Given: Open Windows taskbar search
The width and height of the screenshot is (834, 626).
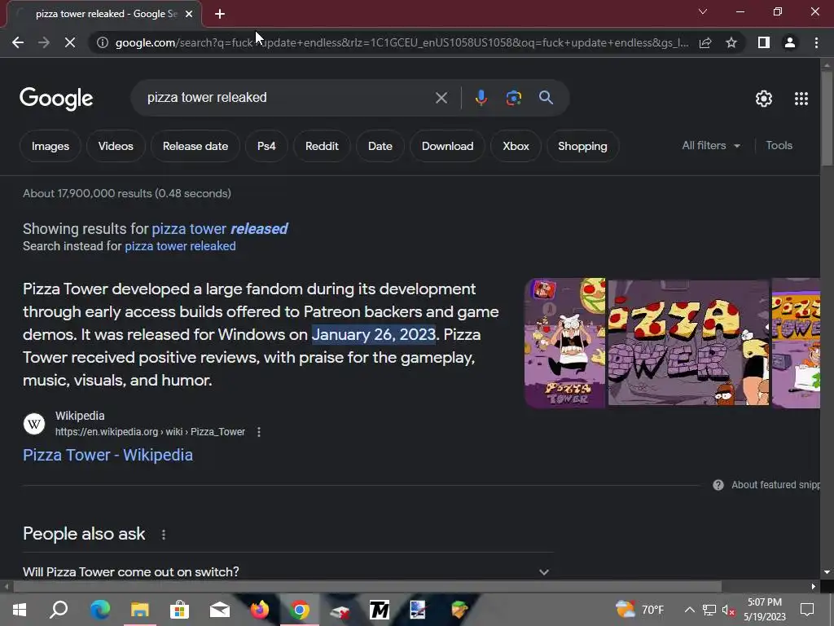Looking at the screenshot, I should 59,610.
